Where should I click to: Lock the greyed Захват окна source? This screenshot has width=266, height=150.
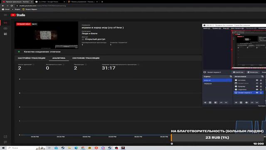pyautogui.click(x=261, y=83)
